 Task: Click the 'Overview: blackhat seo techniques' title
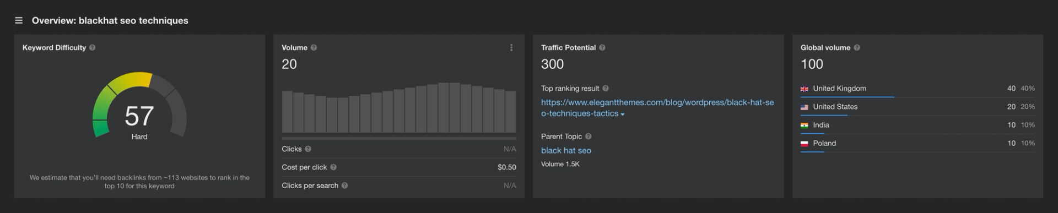click(110, 20)
